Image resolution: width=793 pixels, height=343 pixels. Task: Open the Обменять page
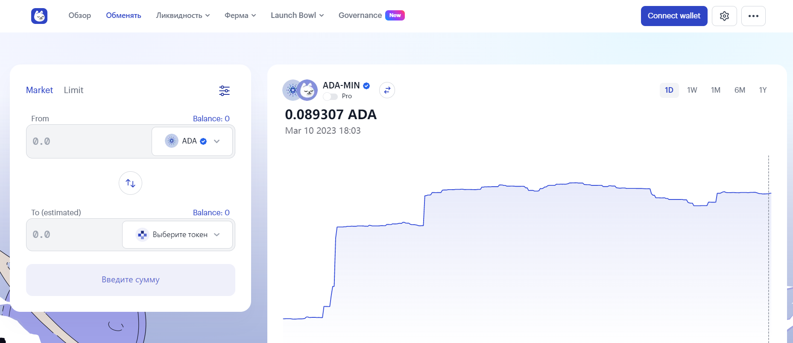tap(123, 15)
